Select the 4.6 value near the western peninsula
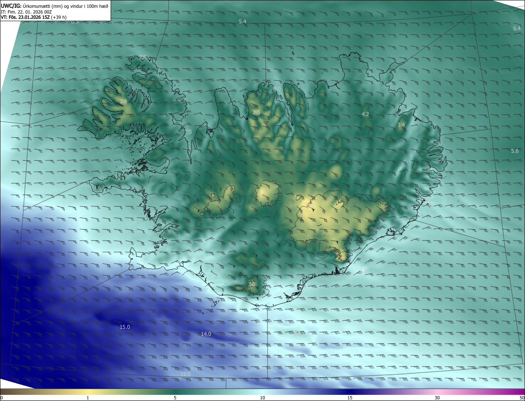 click(97, 188)
